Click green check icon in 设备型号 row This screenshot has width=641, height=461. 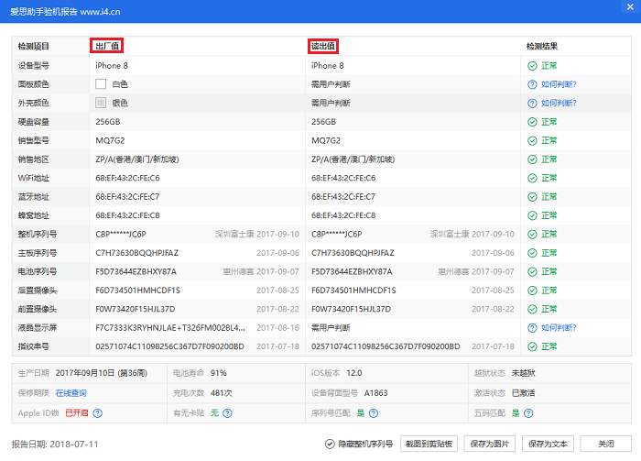pos(532,66)
